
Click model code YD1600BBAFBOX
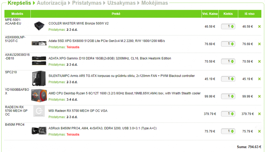click(17, 92)
